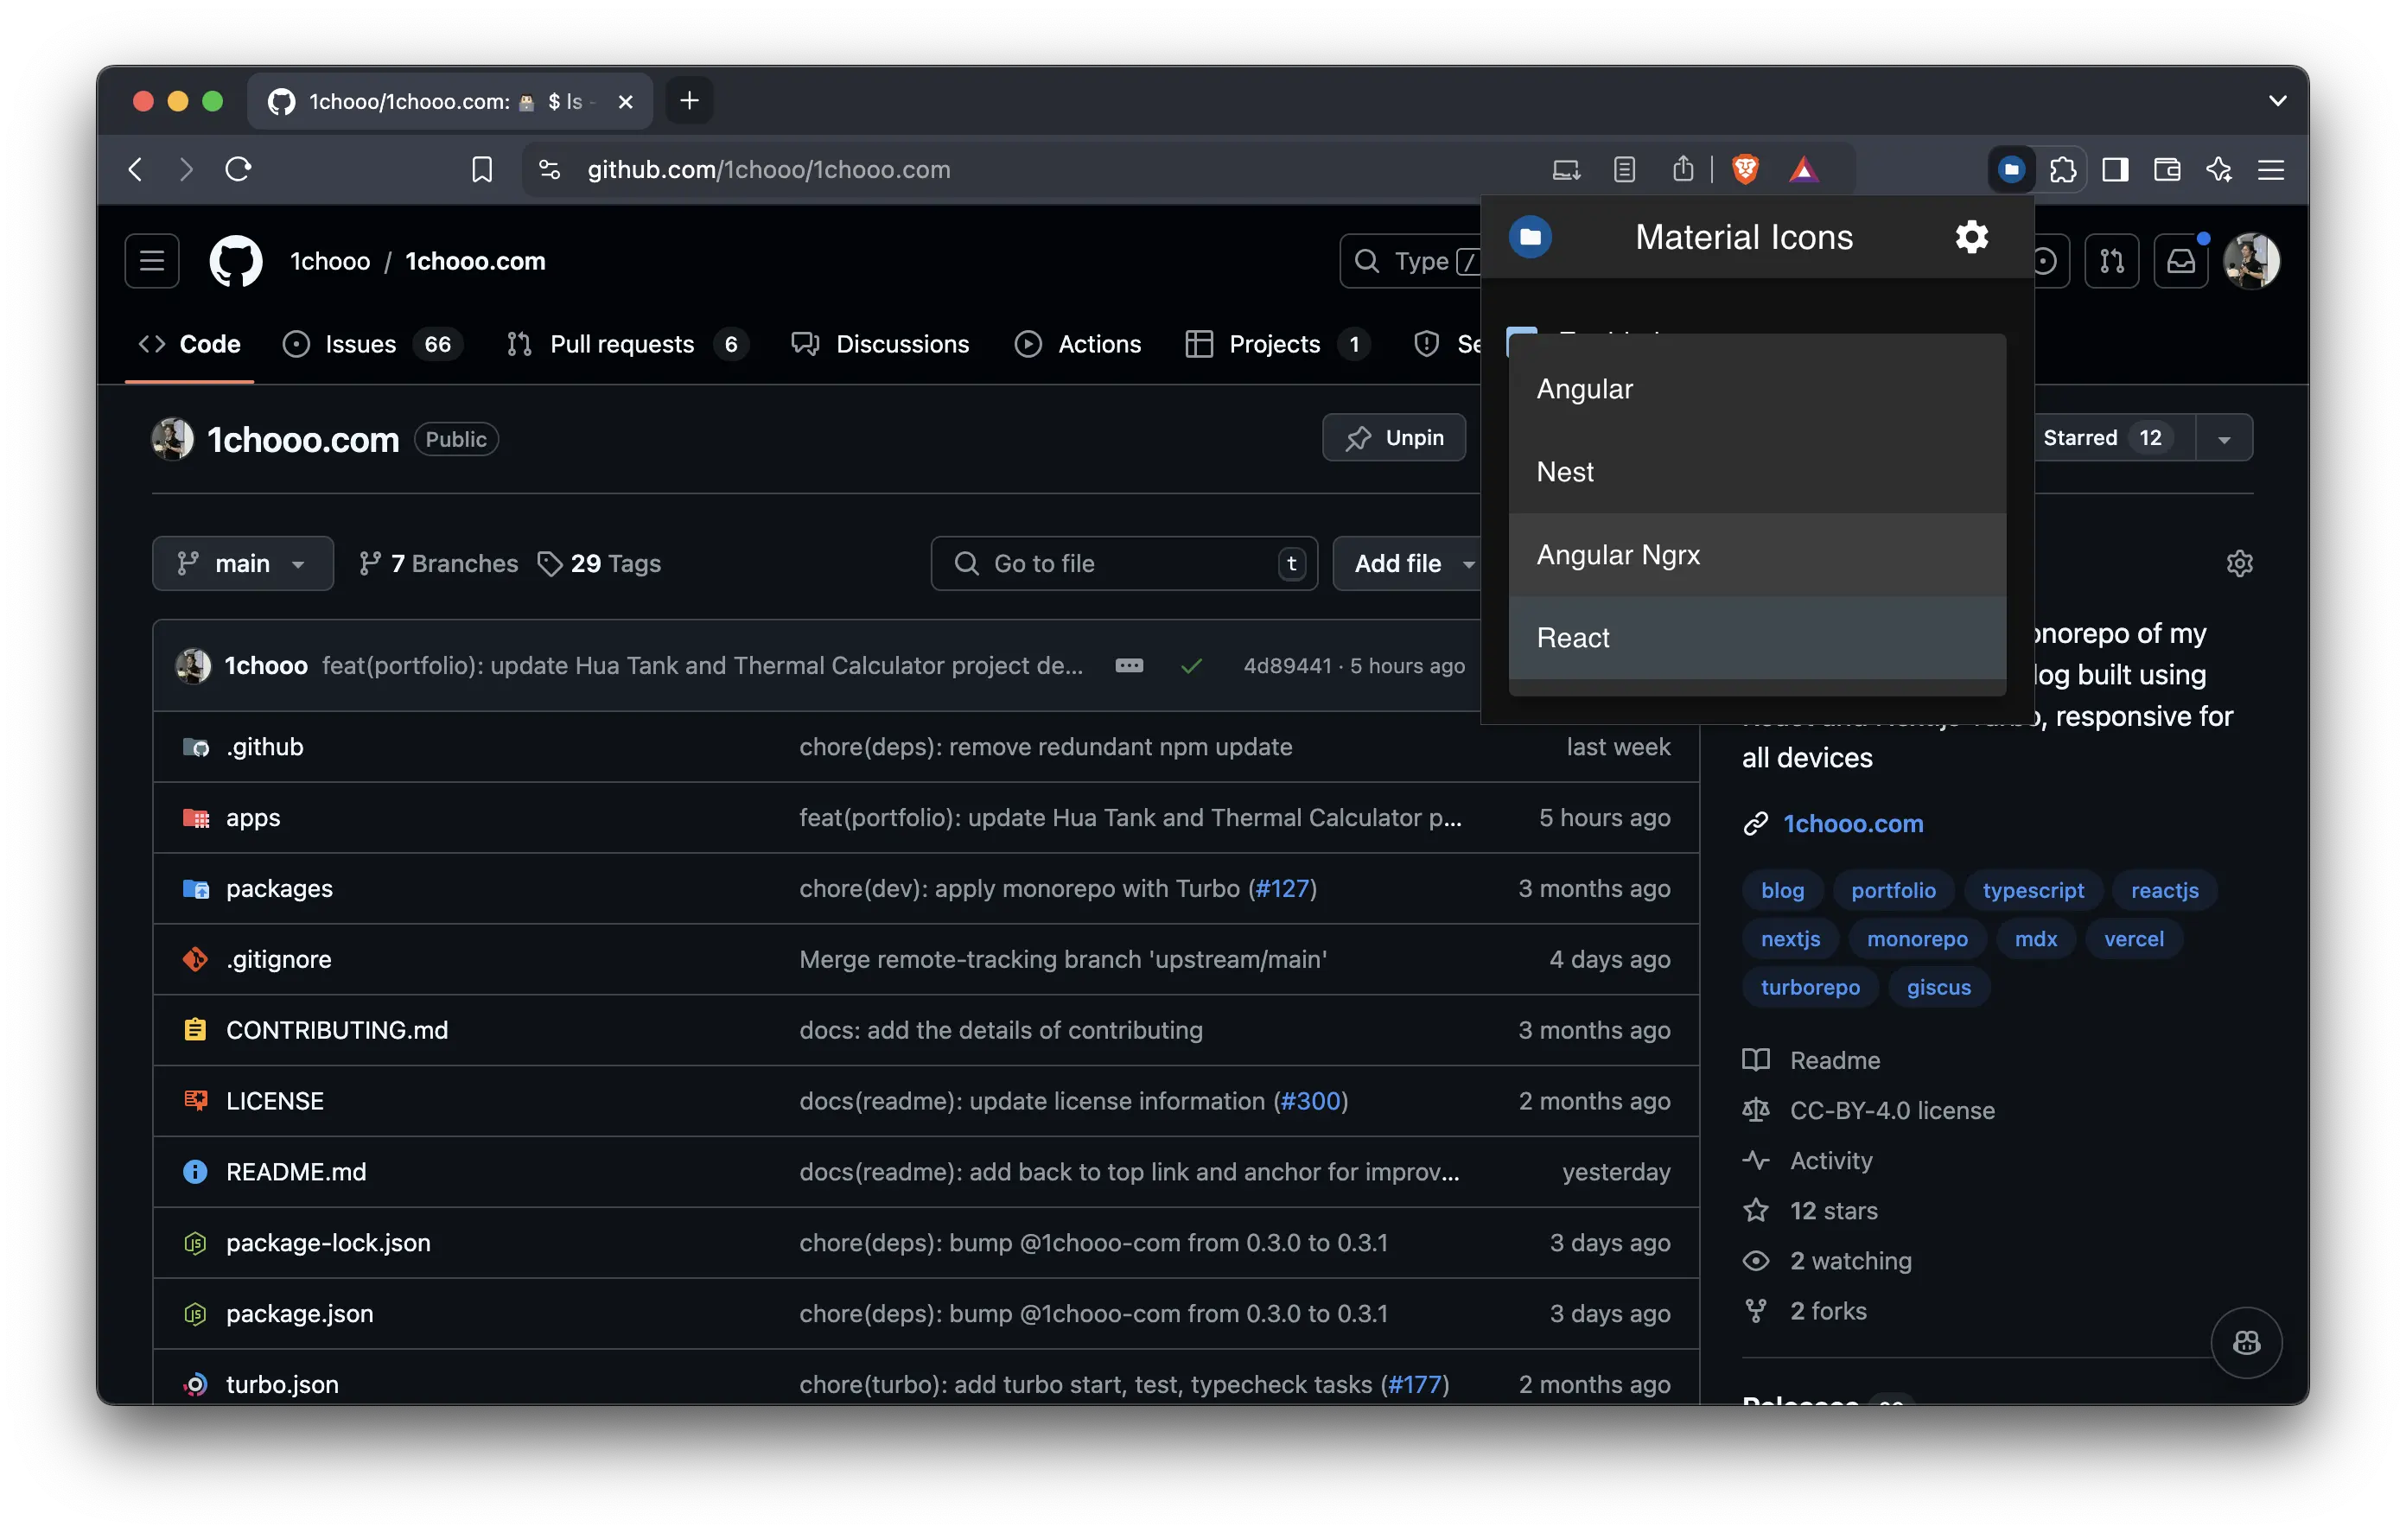This screenshot has height=1533, width=2406.
Task: Edit repository details gear icon
Action: (x=2239, y=563)
